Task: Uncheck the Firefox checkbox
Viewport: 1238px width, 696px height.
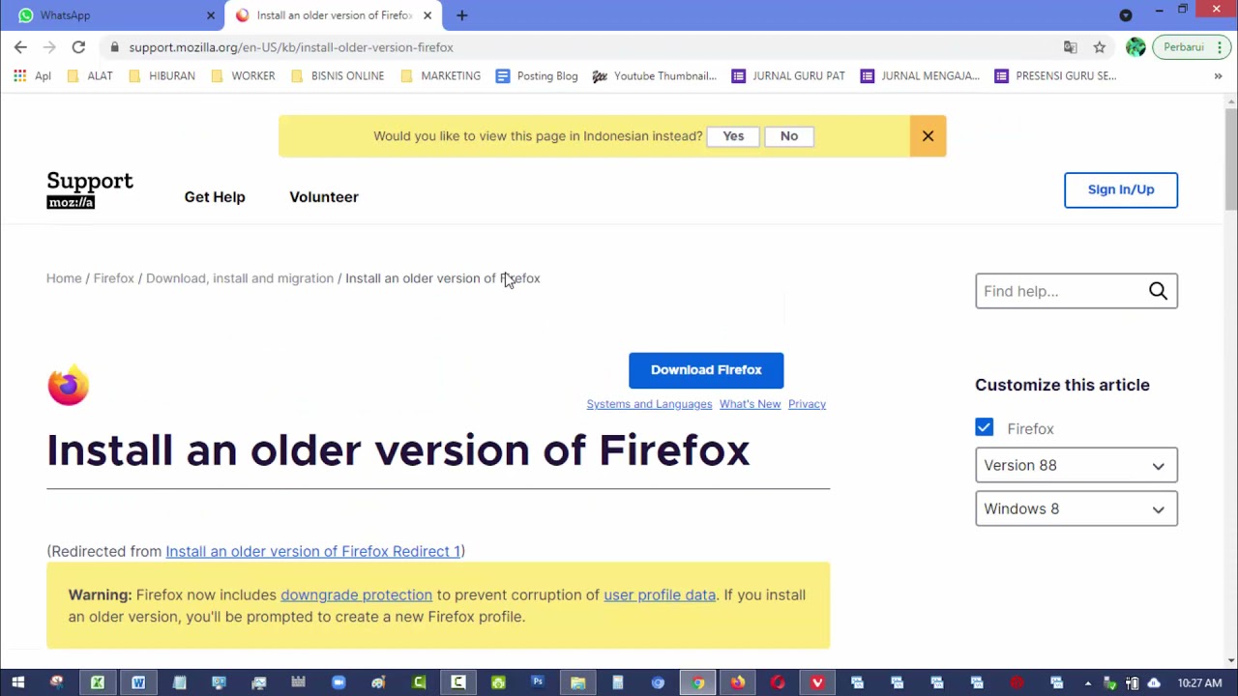Action: click(x=984, y=427)
